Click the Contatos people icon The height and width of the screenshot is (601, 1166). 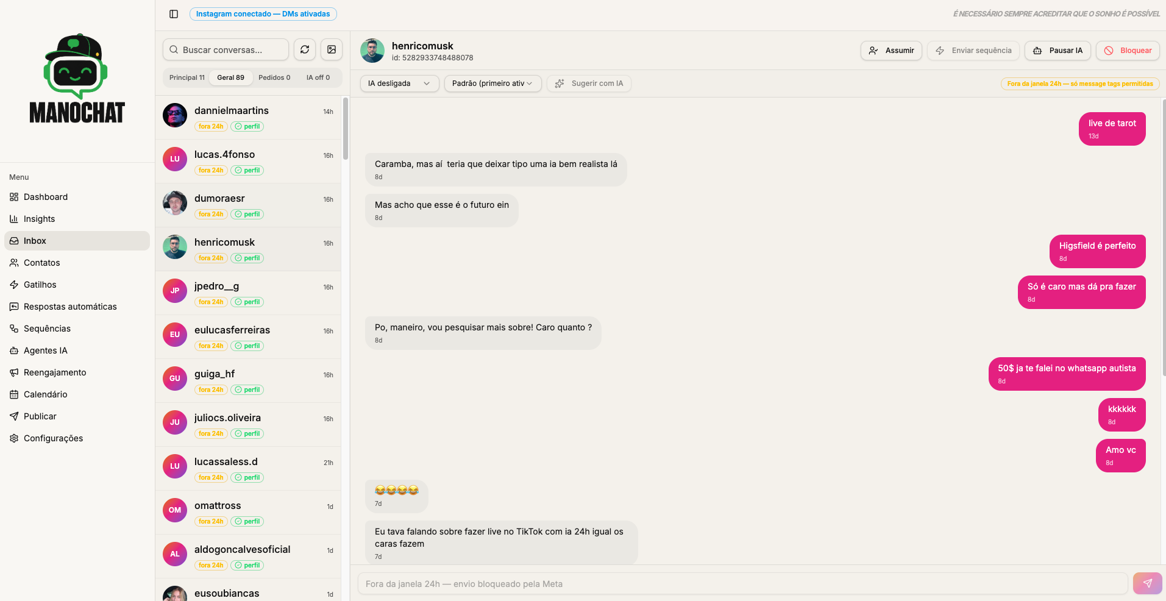coord(14,263)
